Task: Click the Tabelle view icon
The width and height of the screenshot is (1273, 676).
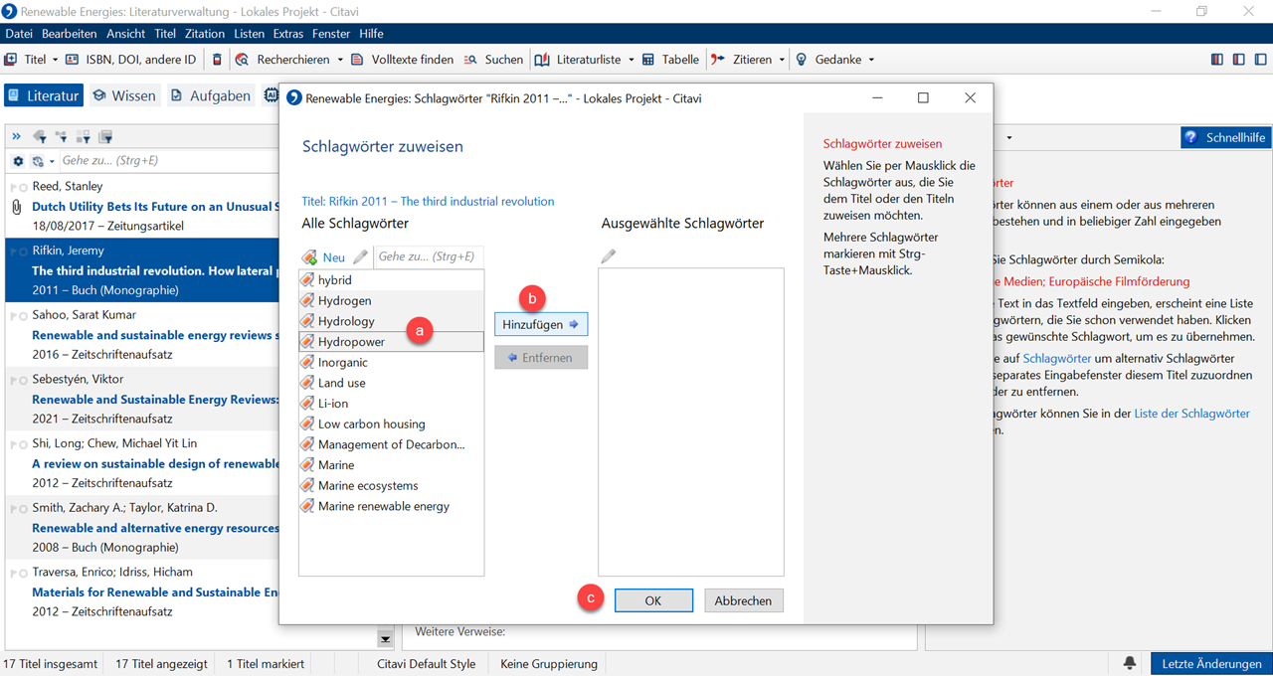Action: (648, 60)
